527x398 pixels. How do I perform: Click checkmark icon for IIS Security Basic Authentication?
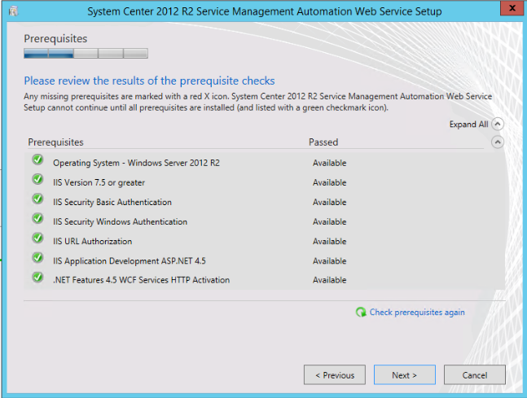[37, 199]
